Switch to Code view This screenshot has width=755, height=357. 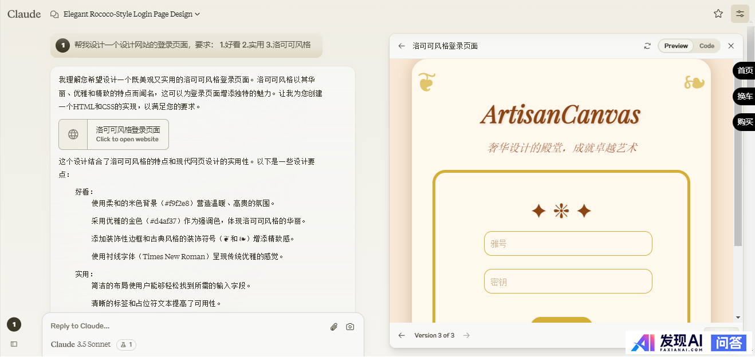tap(707, 46)
